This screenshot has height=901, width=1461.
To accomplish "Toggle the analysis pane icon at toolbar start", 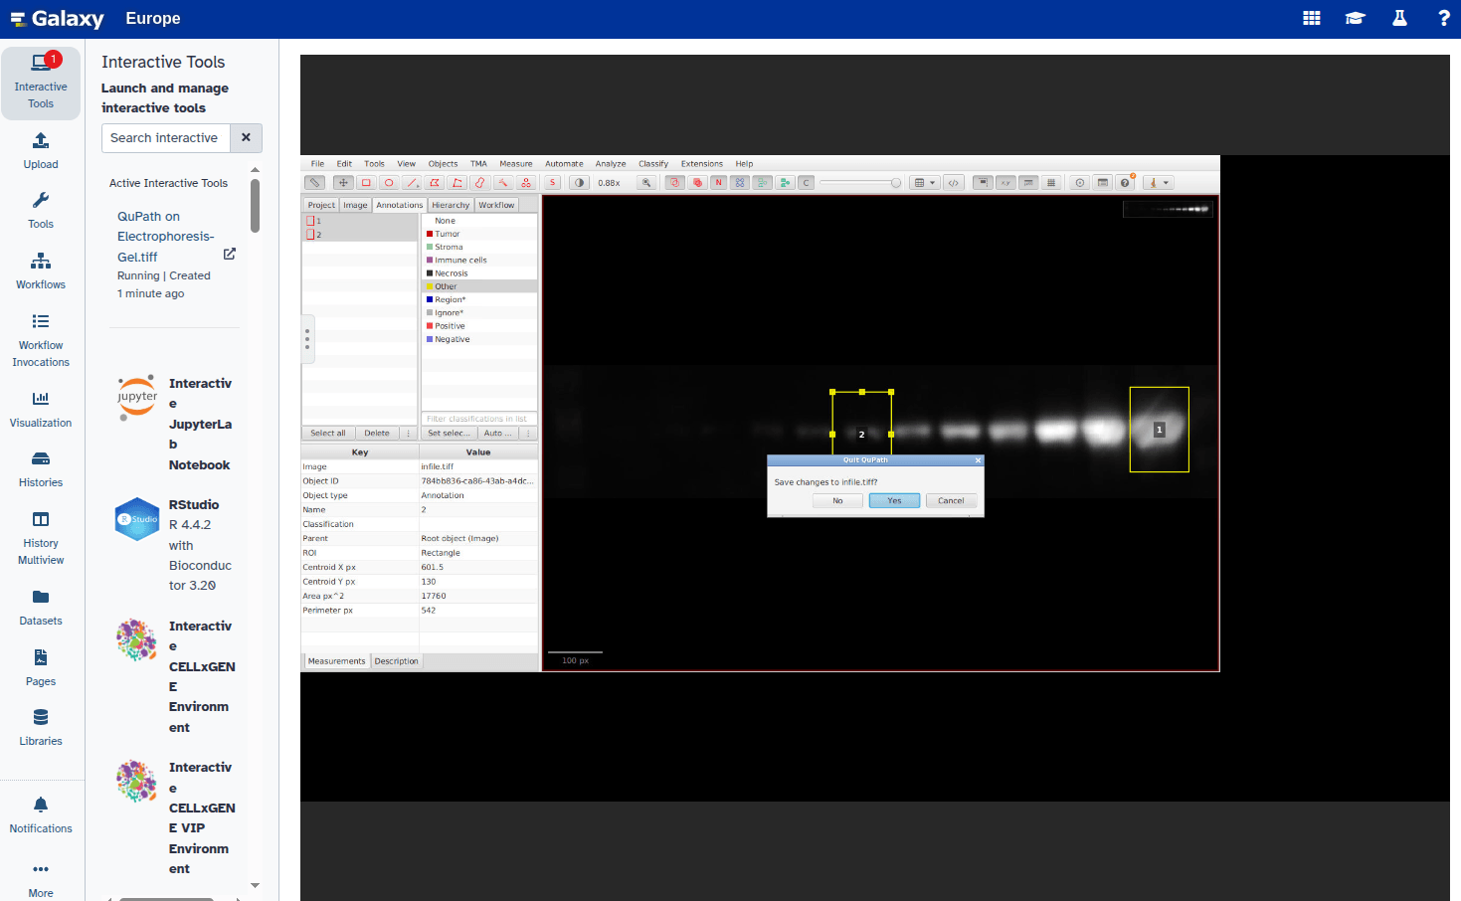I will click(x=314, y=183).
